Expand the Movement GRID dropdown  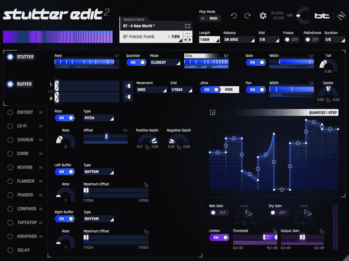pyautogui.click(x=152, y=90)
